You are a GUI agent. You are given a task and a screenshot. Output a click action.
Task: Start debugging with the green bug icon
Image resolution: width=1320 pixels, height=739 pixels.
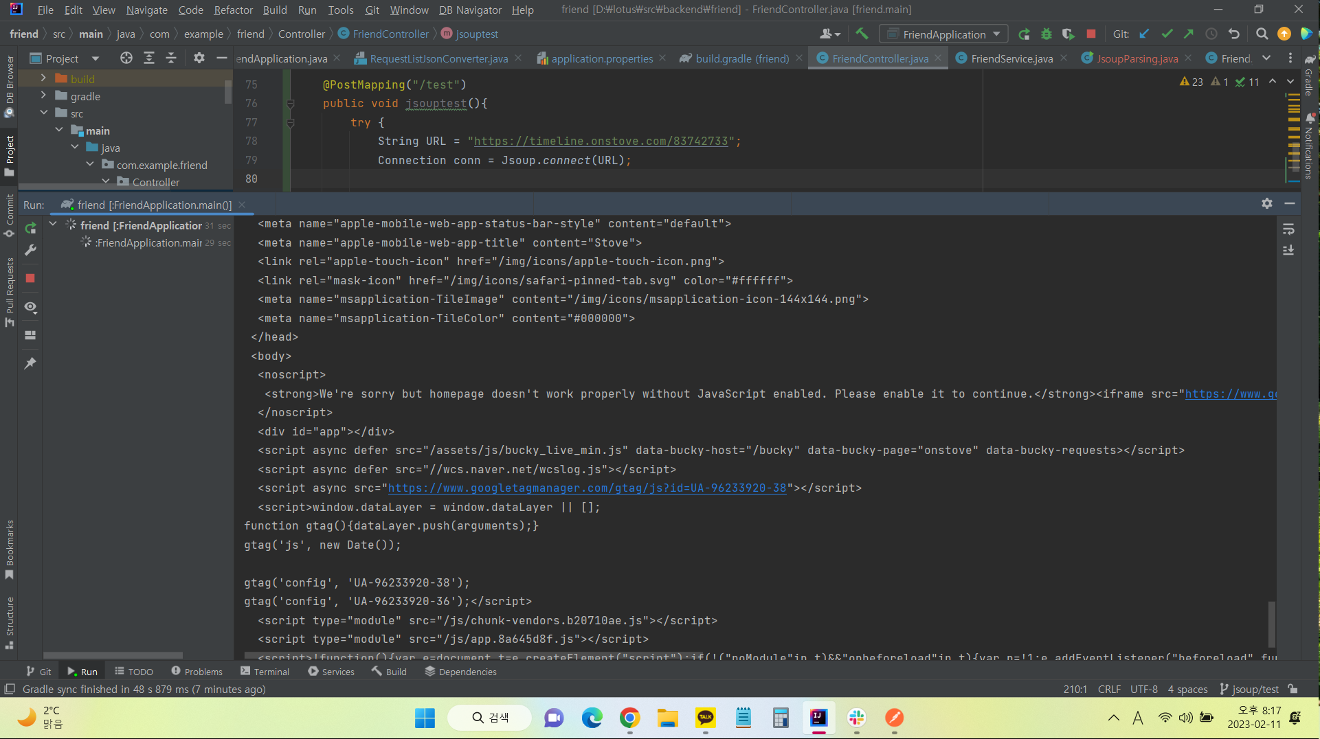pos(1046,34)
